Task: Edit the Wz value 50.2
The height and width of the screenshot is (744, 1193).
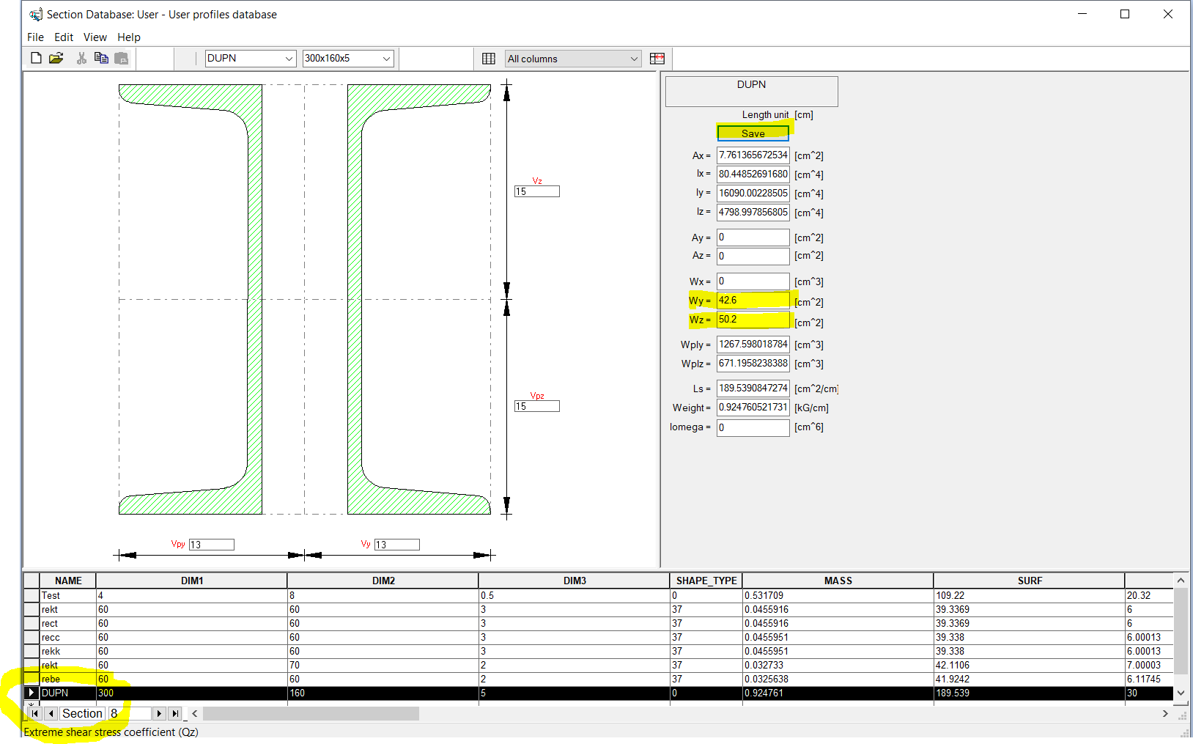Action: pos(753,320)
